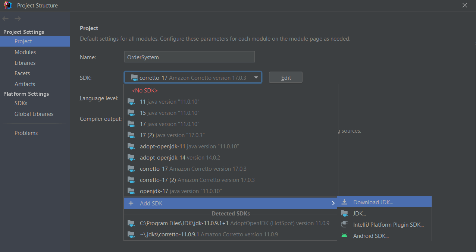Open Project in Project Settings sidebar
Viewport: 476px width, 252px height.
click(x=35, y=41)
